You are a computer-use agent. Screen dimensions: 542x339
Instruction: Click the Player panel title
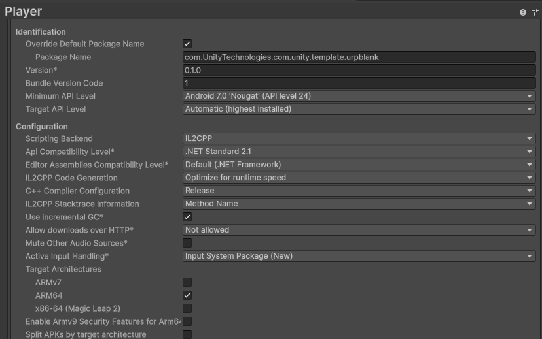[x=23, y=12]
